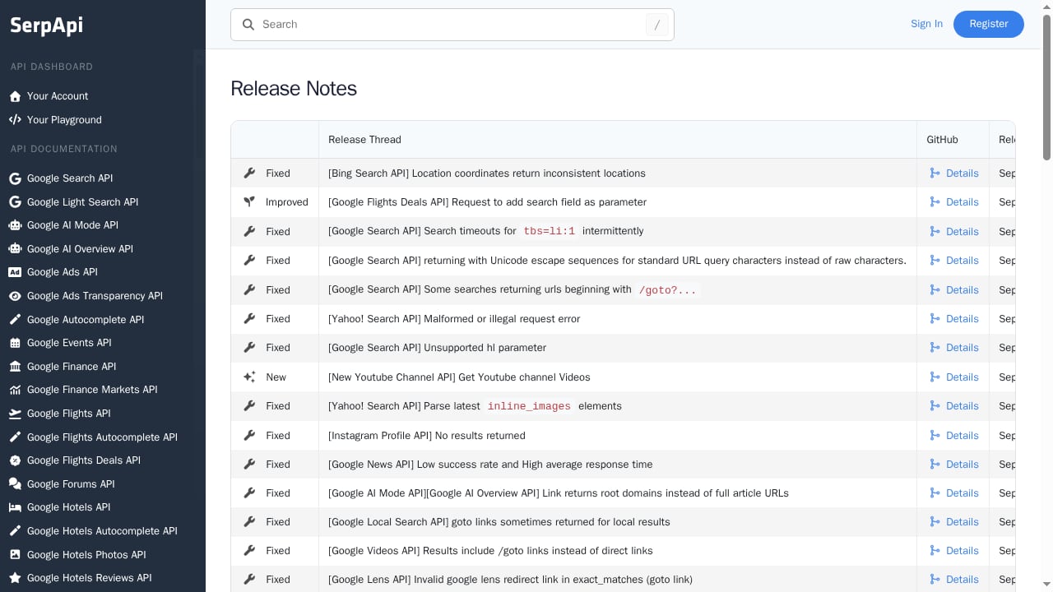Viewport: 1053px width, 592px height.
Task: Click the "tbs=li:1" code snippet
Action: [x=550, y=232]
